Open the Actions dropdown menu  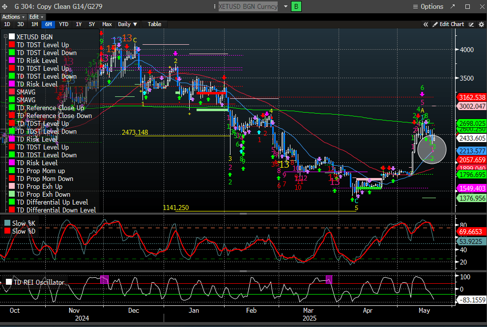click(13, 17)
